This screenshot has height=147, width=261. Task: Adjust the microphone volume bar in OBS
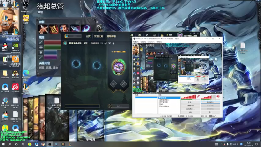pos(189,97)
